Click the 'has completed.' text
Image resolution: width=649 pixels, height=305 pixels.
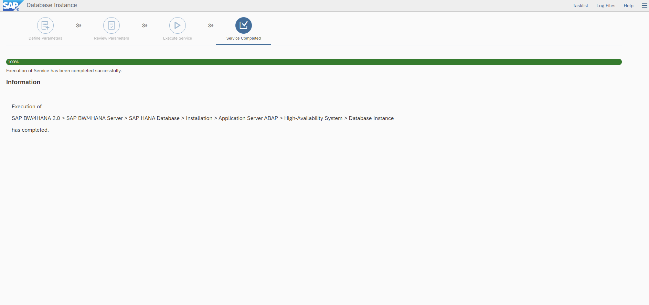30,130
